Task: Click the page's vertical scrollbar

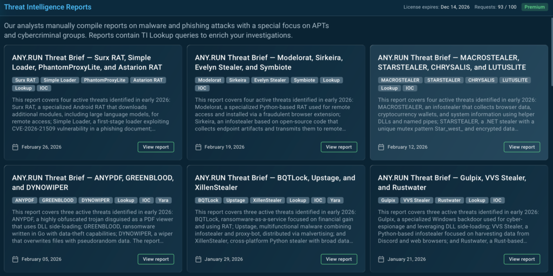Action: (550, 54)
